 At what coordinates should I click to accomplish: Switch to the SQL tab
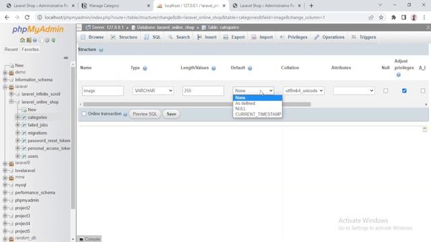click(153, 37)
